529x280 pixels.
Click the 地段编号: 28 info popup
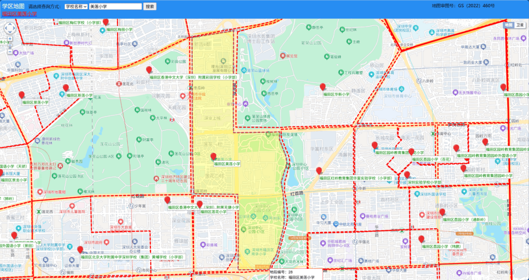tap(295, 274)
